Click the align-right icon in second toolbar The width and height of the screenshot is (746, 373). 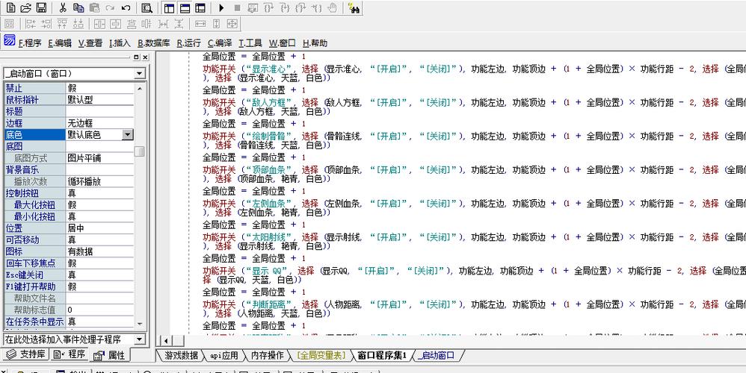[x=46, y=24]
